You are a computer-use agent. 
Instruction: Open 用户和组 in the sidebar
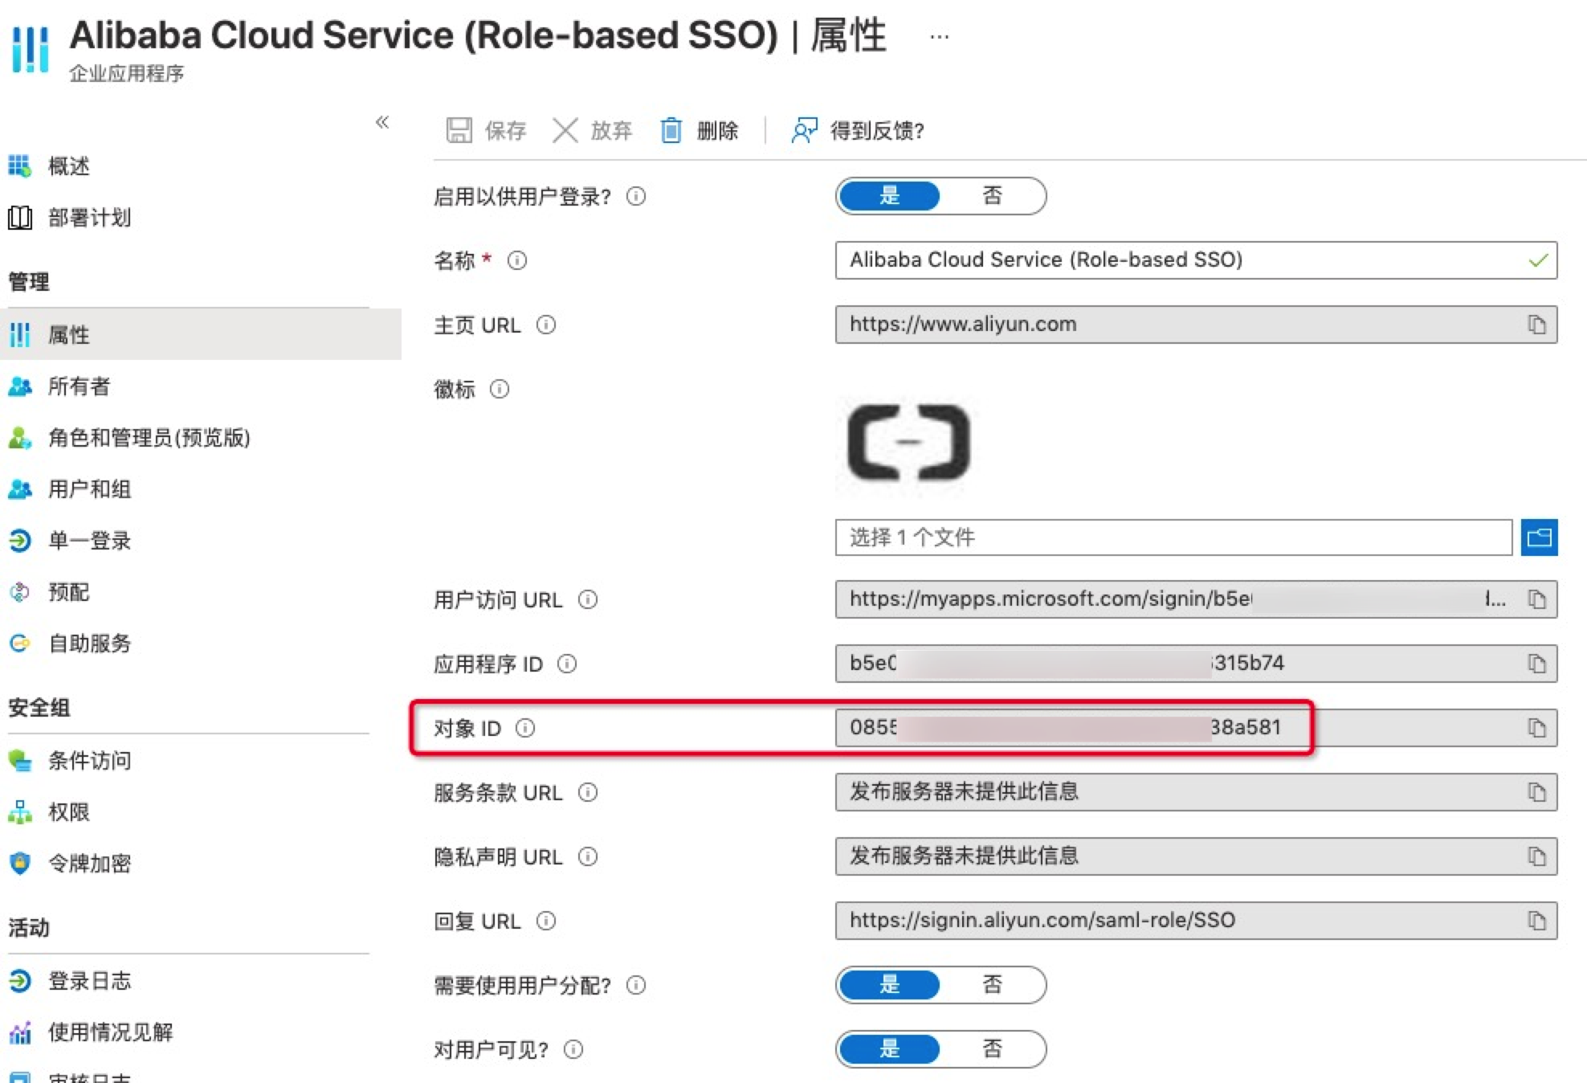tap(70, 489)
